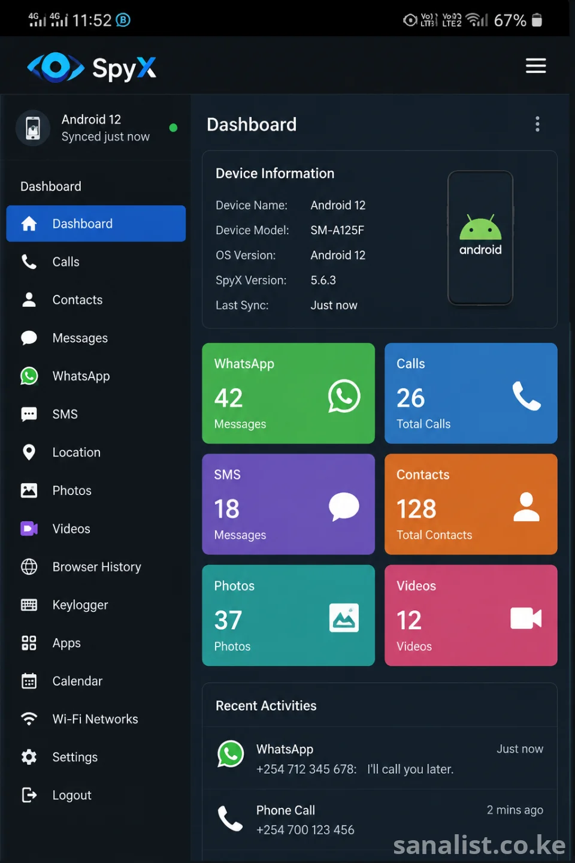Open the Dashboard three-dot options menu
The width and height of the screenshot is (575, 863).
coord(537,124)
